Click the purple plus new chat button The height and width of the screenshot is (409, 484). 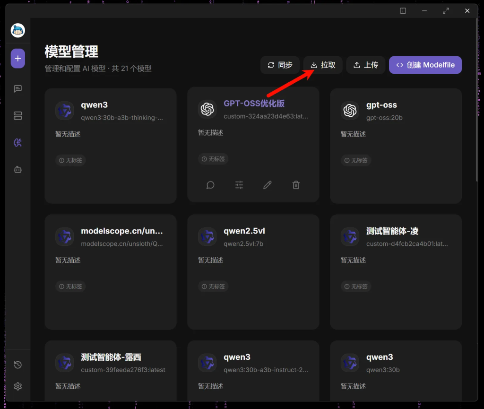point(18,58)
